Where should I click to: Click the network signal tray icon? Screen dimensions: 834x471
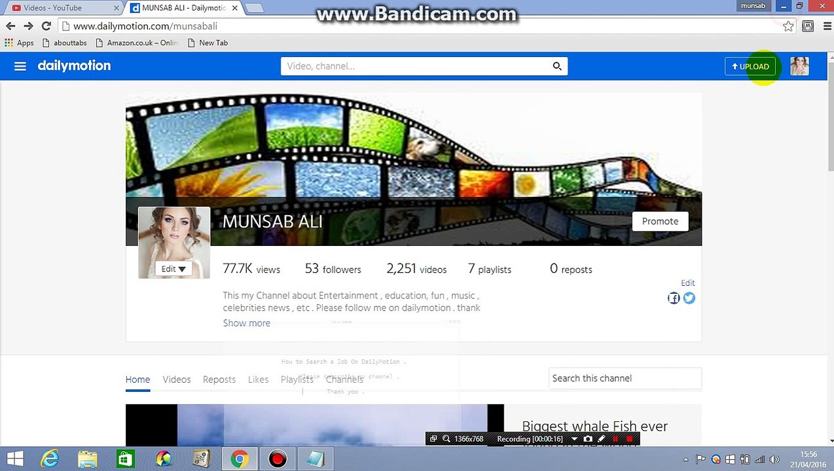point(759,459)
